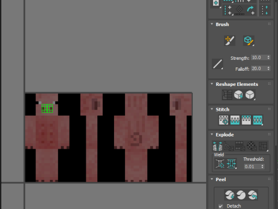Collapse the Peel rollout

click(212, 179)
